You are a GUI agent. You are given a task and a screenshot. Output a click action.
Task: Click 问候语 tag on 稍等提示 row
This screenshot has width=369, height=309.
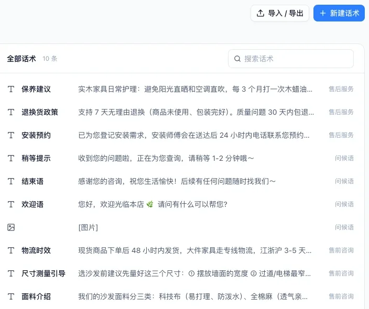coord(344,158)
